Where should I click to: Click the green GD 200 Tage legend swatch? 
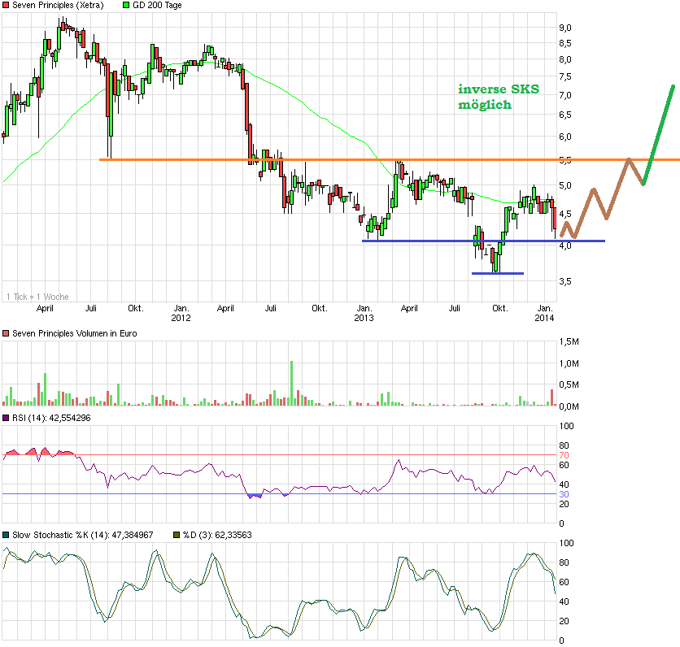pos(126,5)
